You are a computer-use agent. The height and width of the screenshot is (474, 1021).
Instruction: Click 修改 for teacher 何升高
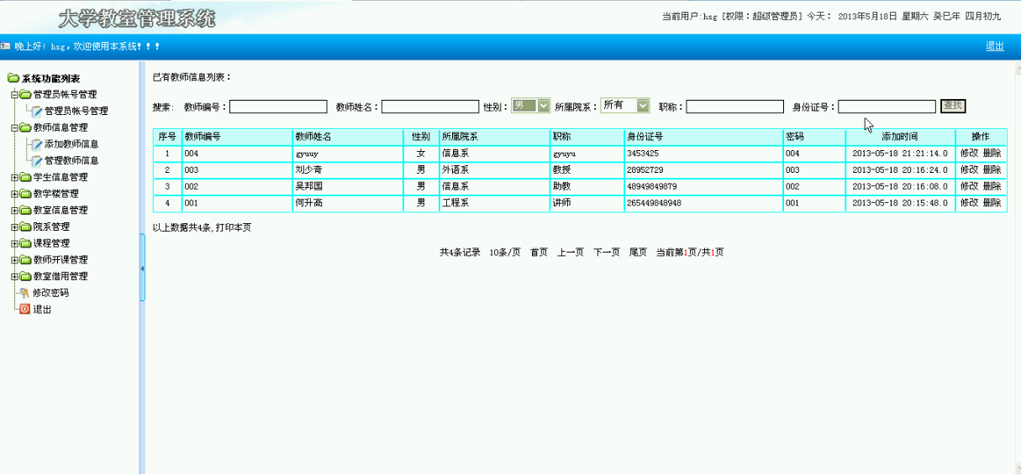pyautogui.click(x=969, y=203)
